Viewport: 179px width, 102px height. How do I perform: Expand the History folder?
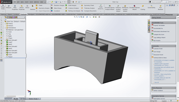(5, 24)
